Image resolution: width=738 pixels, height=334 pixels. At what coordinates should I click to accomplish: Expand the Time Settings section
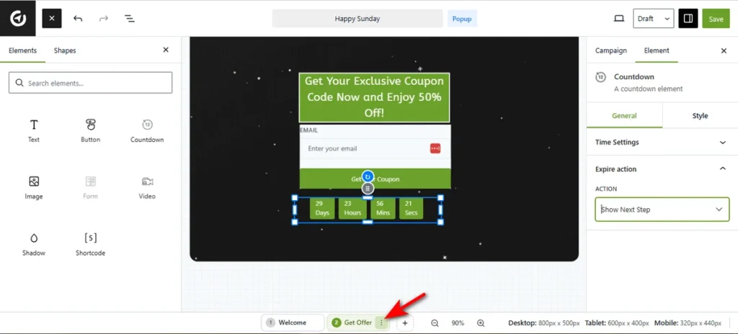click(x=662, y=142)
